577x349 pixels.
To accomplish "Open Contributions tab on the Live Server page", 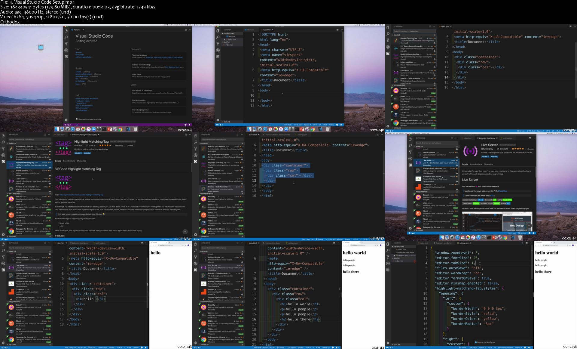I will click(x=476, y=164).
